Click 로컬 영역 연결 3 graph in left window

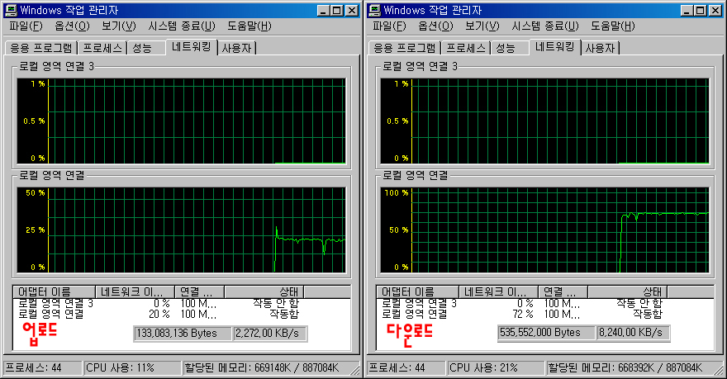tap(181, 121)
